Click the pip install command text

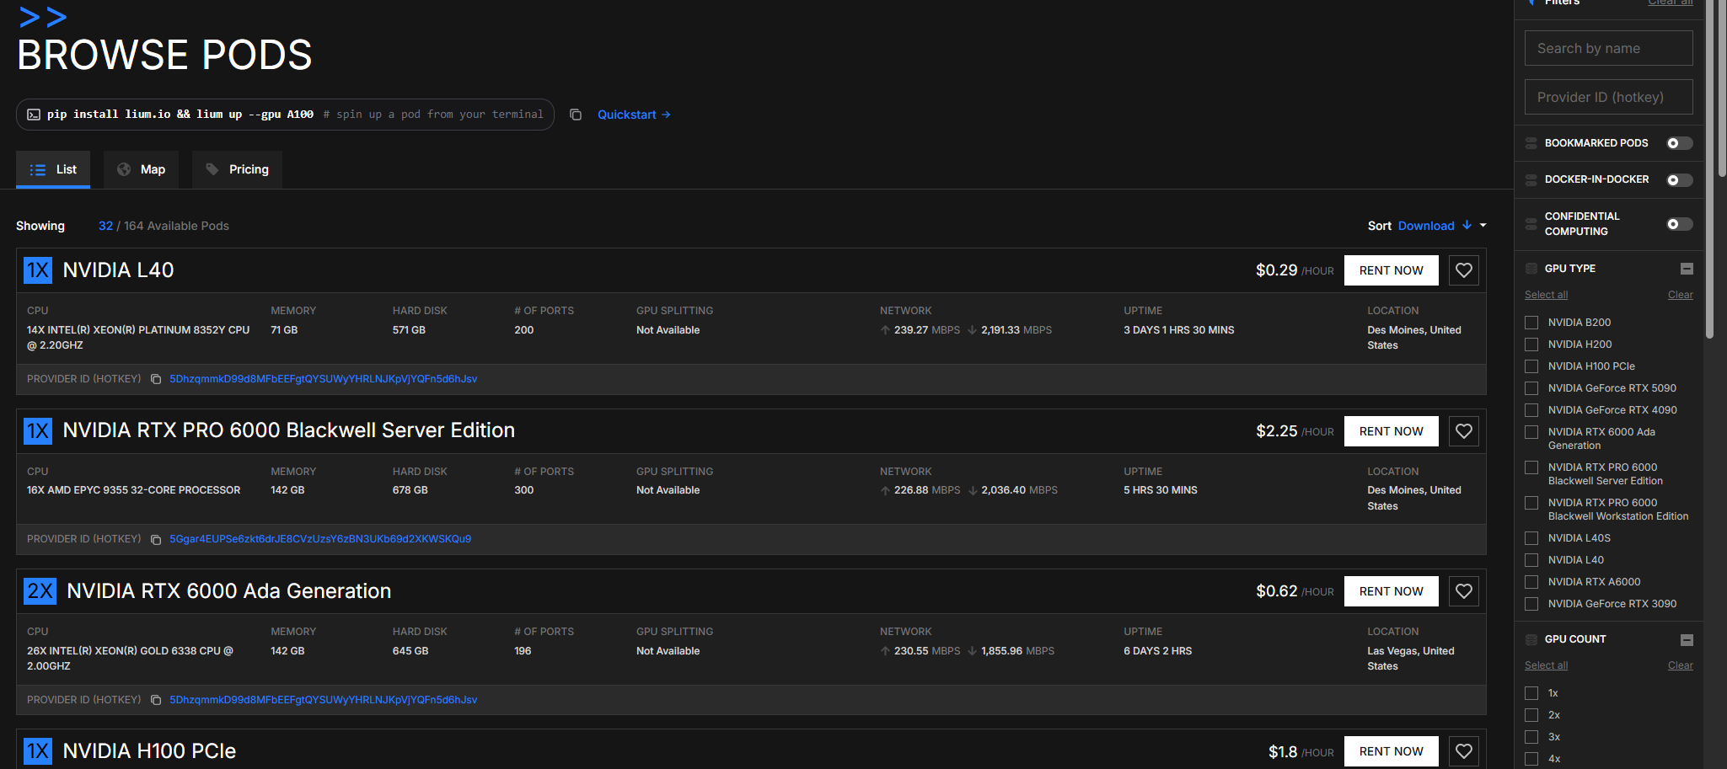(x=180, y=115)
